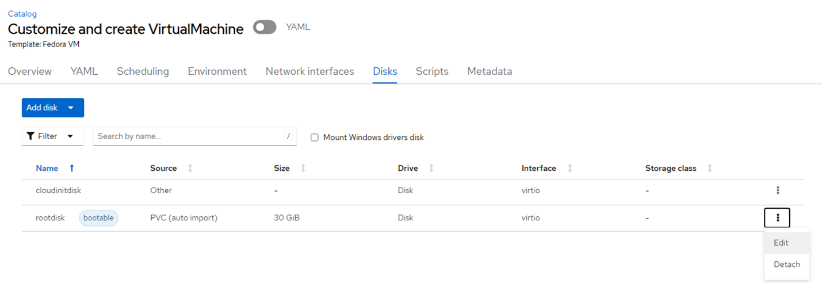This screenshot has width=822, height=283.
Task: Switch to the YAML tab
Action: [84, 71]
